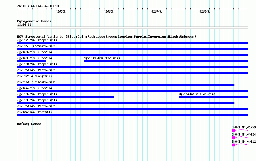This screenshot has height=161, width=256.
Task: Select the Cytogenetic Bands track title
Action: (34, 21)
